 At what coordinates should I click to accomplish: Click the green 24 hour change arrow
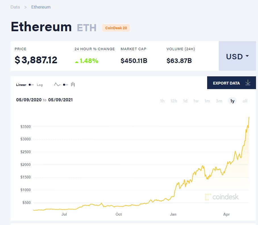(x=76, y=61)
